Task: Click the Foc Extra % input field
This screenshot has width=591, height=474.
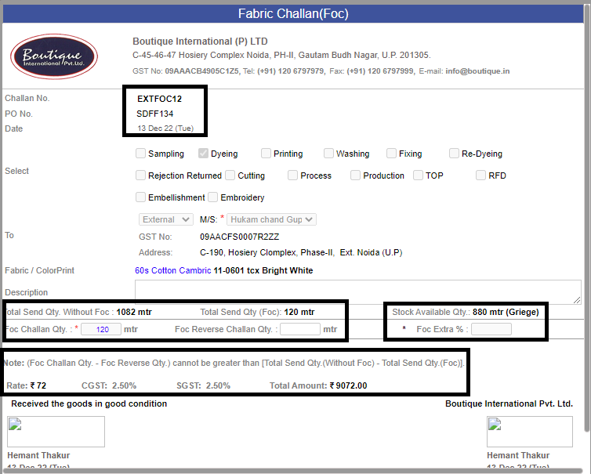Action: pyautogui.click(x=491, y=329)
